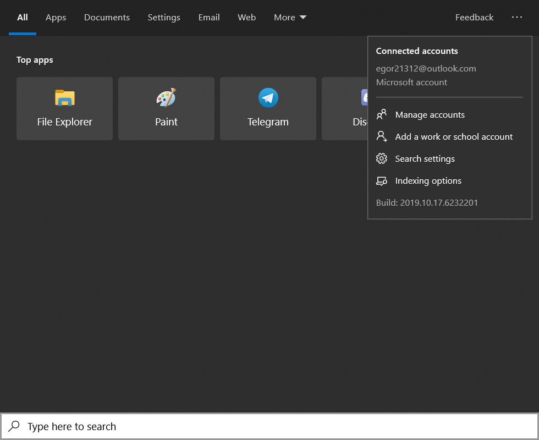Choose Manage accounts
Viewport: 539px width, 440px height.
pos(450,114)
